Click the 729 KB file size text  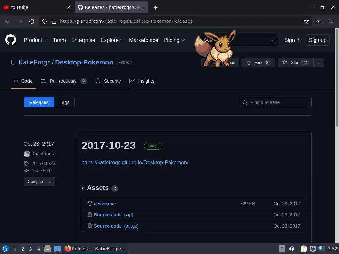click(247, 204)
